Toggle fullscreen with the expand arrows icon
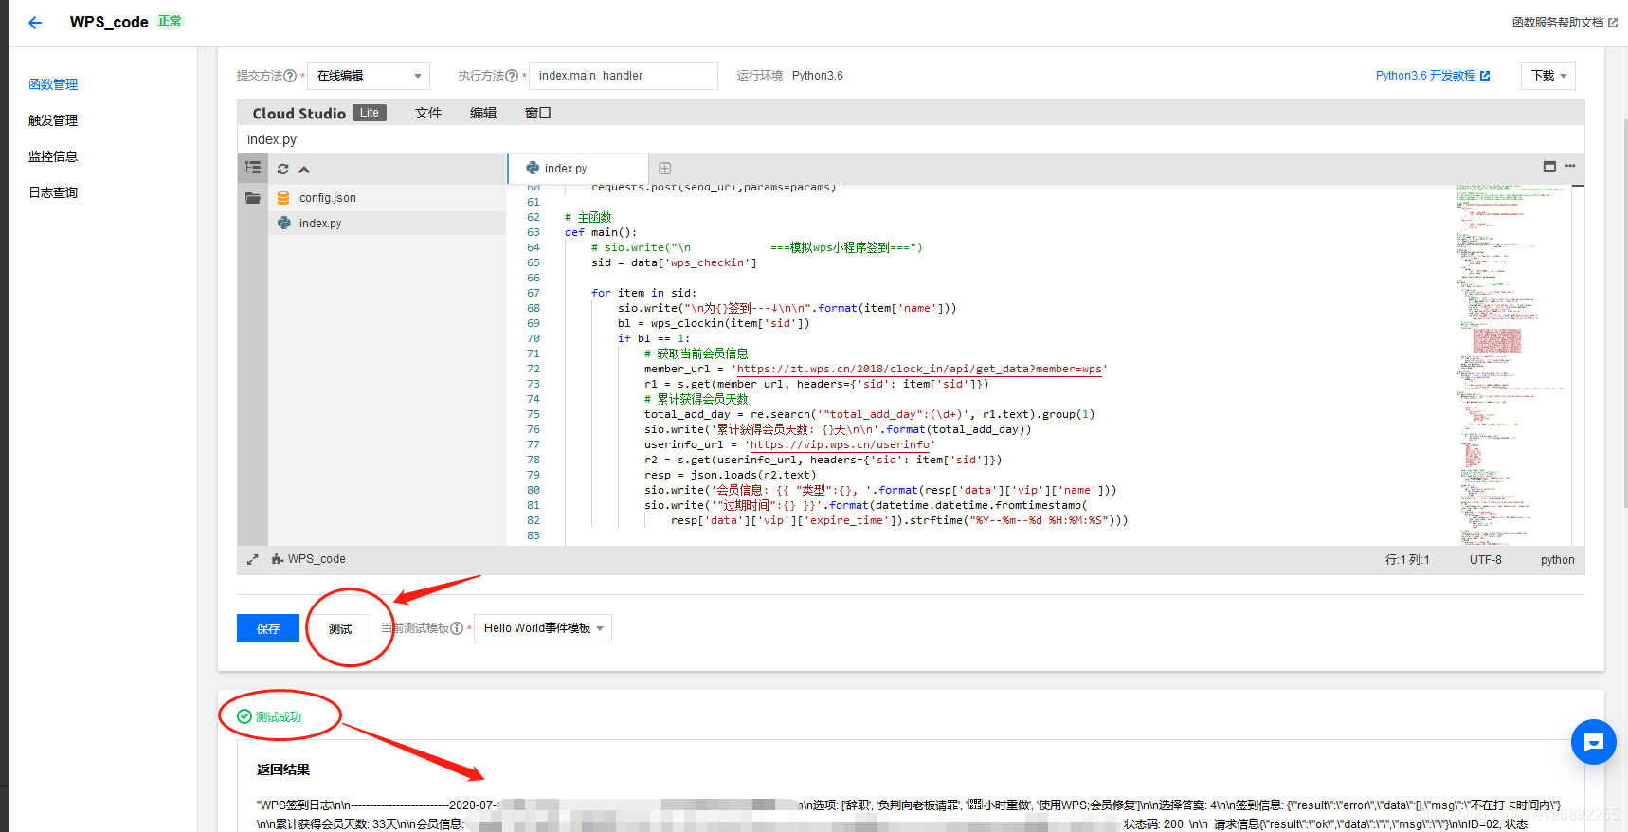Viewport: 1628px width, 832px height. (252, 560)
